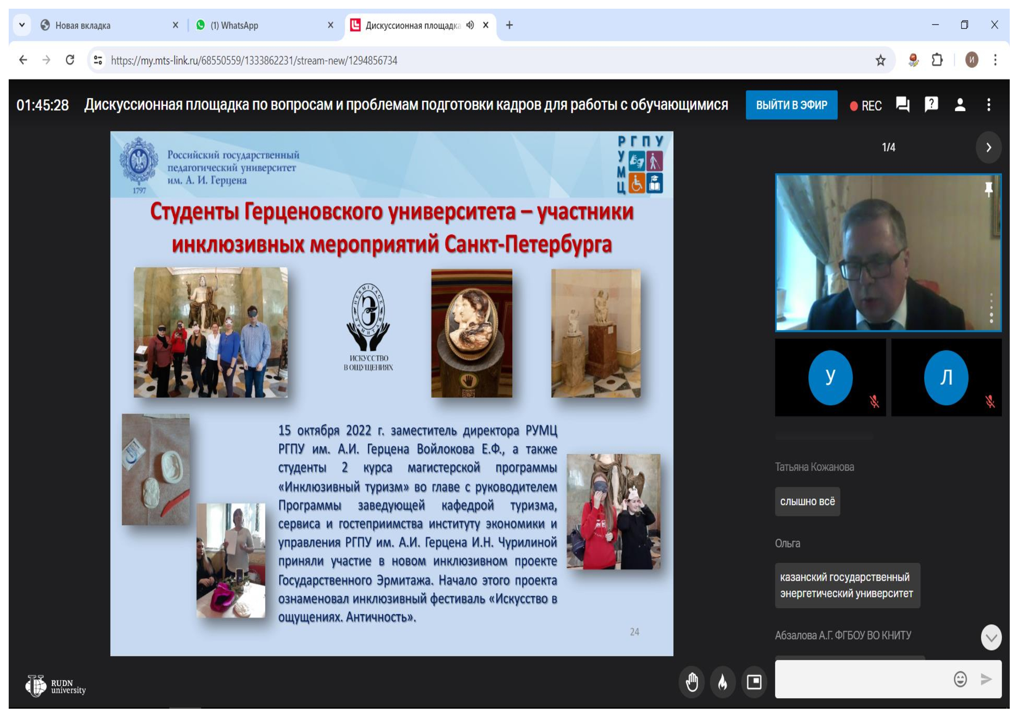
Task: Click the ВЫЙТИ В ЭФИР button
Action: point(791,105)
